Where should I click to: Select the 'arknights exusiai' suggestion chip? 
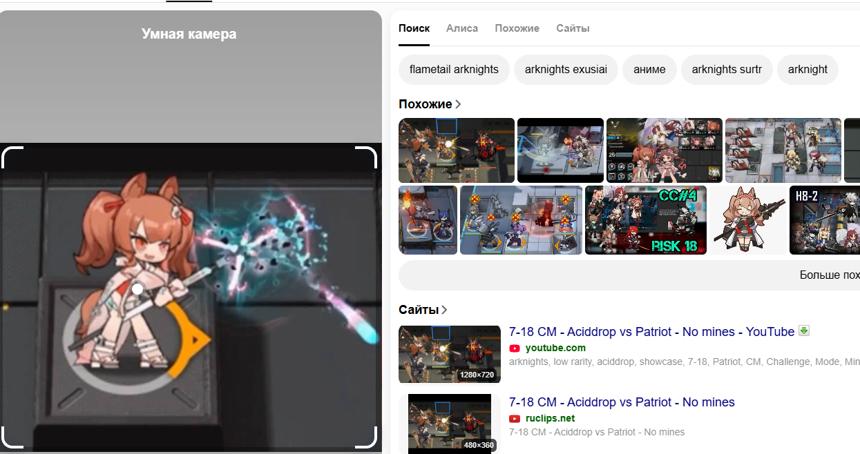[x=566, y=70]
